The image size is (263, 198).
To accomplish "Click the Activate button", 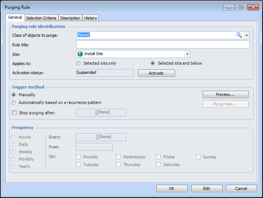I will tap(156, 73).
